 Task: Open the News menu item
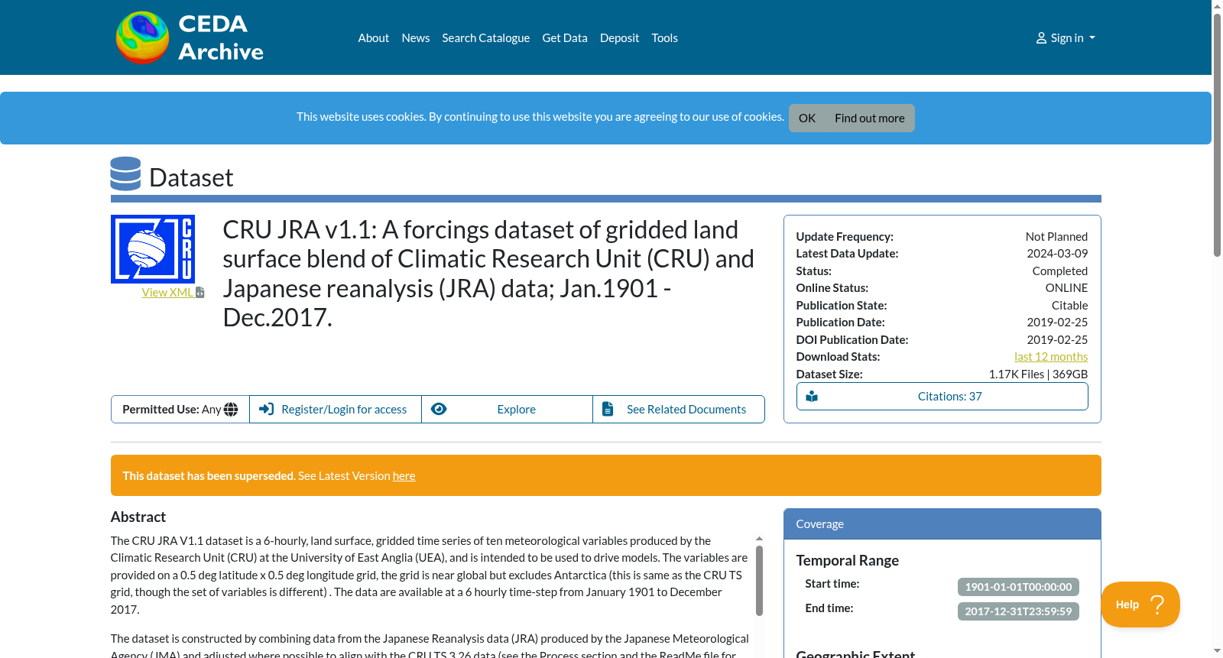click(x=416, y=38)
